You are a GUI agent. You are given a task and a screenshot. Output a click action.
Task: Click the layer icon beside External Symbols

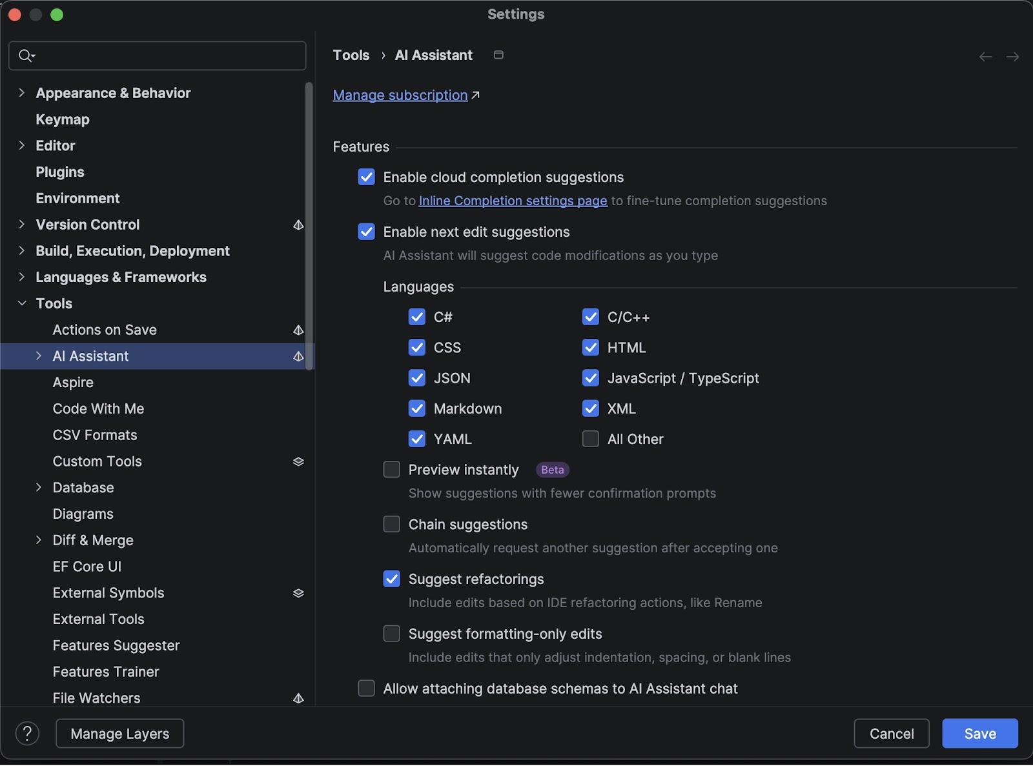point(298,593)
